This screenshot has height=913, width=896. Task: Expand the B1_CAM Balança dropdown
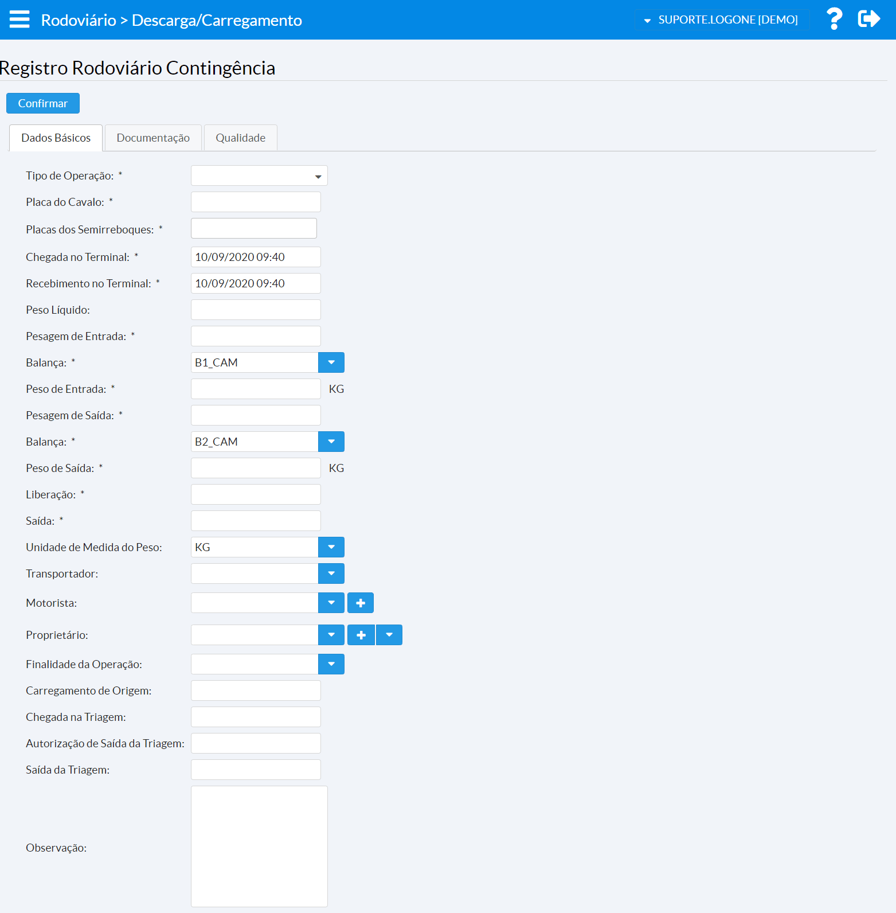331,362
